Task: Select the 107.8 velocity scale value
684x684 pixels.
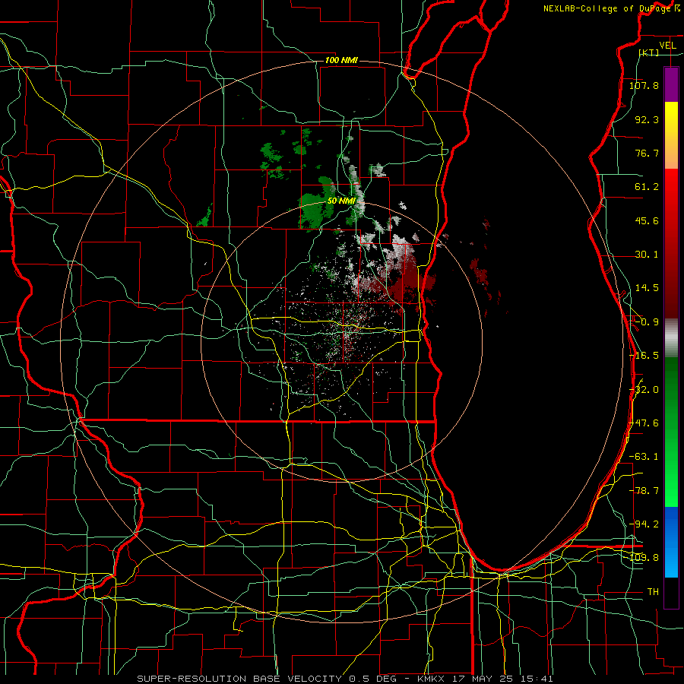Action: point(644,85)
